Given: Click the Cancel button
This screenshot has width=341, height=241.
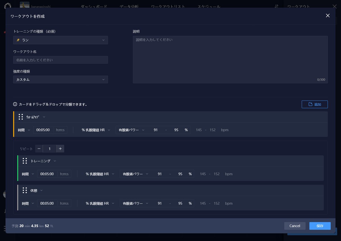Looking at the screenshot, I should click(x=295, y=226).
